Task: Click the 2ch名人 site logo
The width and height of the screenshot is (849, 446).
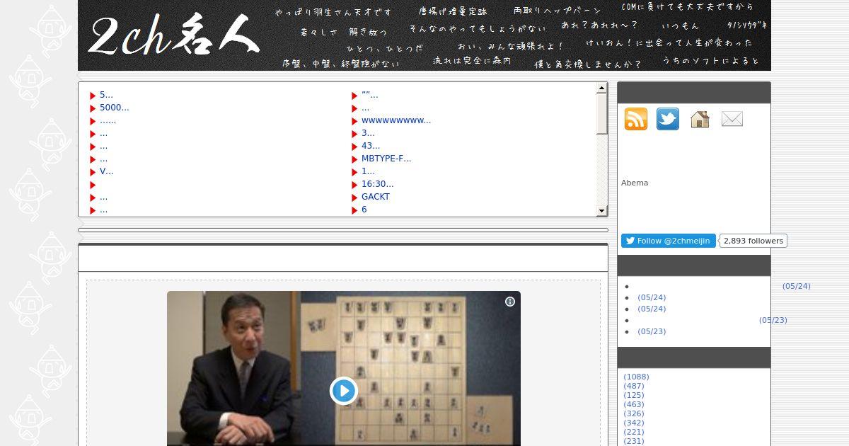Action: [174, 35]
